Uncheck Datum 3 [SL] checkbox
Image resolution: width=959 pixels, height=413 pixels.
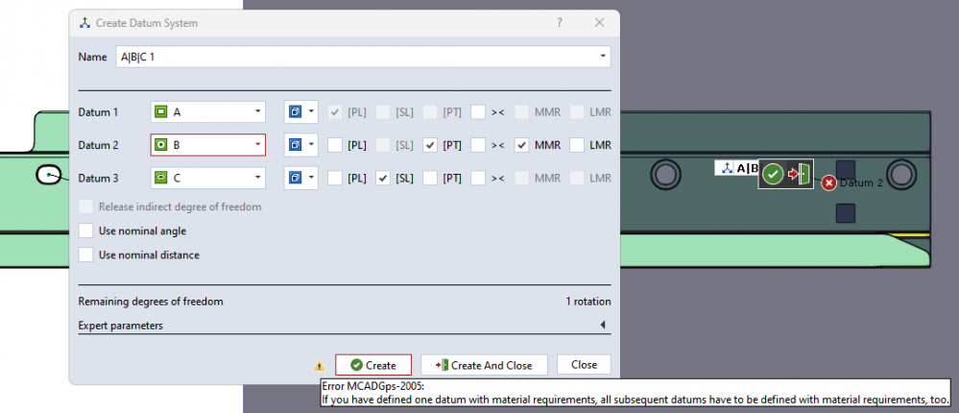[383, 178]
